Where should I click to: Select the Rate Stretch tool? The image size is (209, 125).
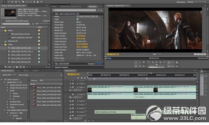click(19, 2)
